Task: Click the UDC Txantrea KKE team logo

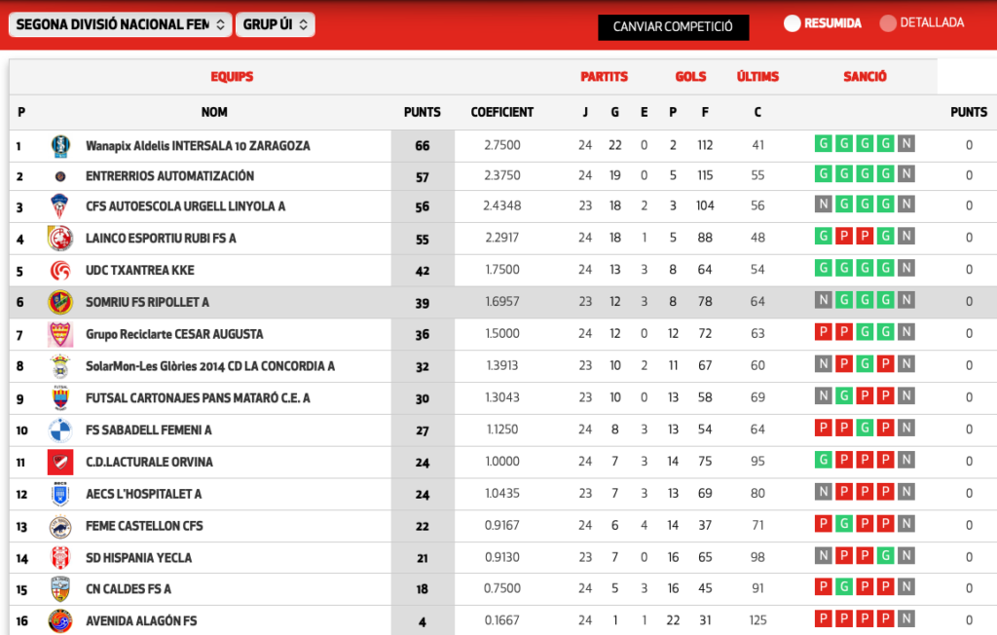Action: tap(59, 271)
